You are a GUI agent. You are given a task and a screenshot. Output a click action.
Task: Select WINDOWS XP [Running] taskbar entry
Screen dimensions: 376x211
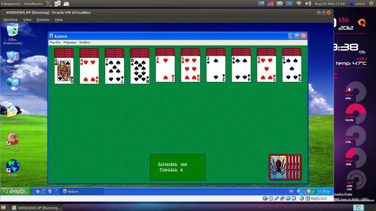(37, 207)
